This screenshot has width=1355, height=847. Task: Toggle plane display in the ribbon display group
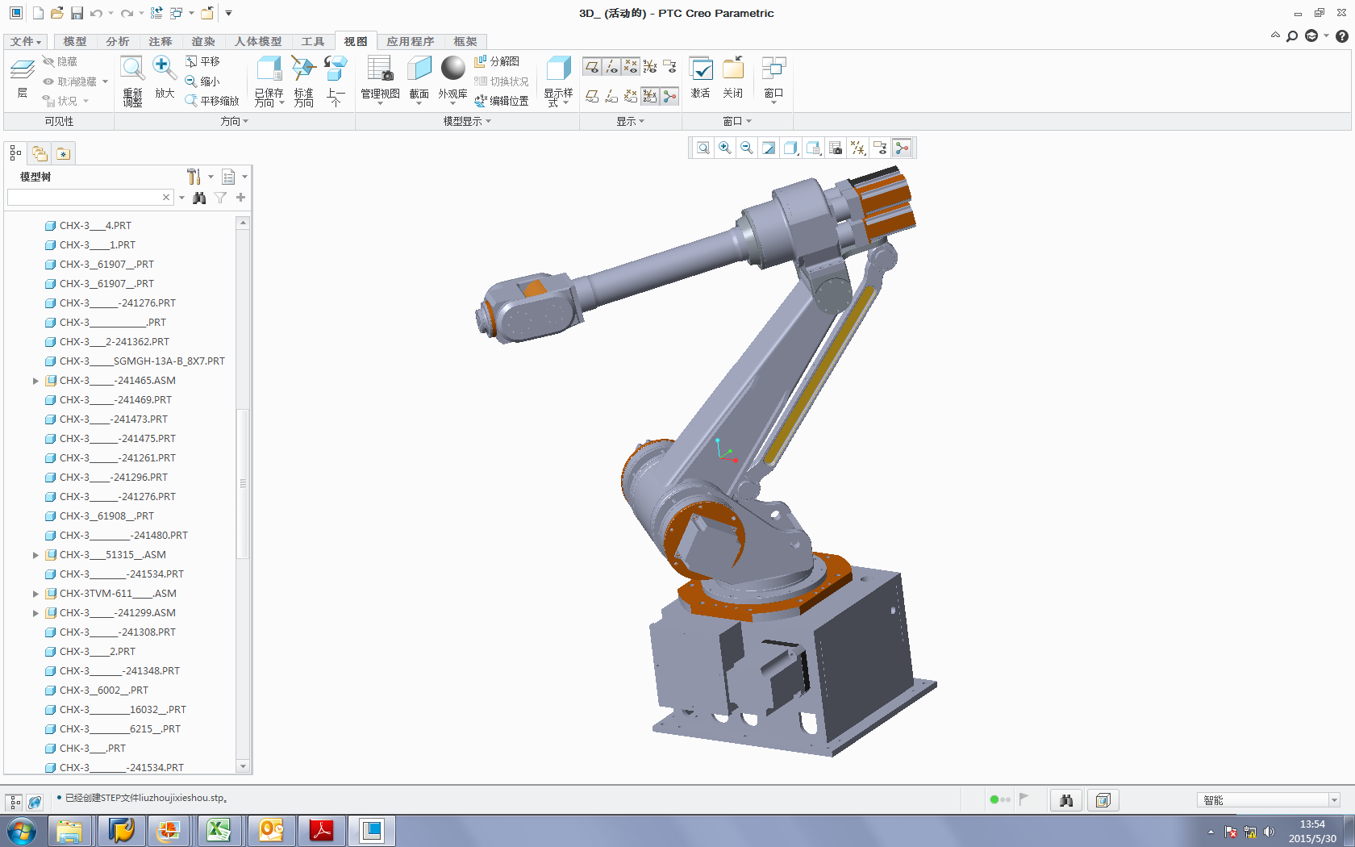pyautogui.click(x=592, y=66)
